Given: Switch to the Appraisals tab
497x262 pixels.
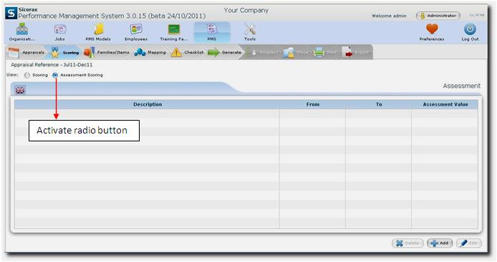Looking at the screenshot, I should coord(26,52).
